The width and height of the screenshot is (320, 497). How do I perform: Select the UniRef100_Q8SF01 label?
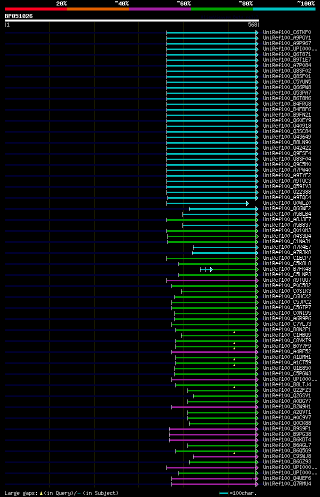[287, 77]
